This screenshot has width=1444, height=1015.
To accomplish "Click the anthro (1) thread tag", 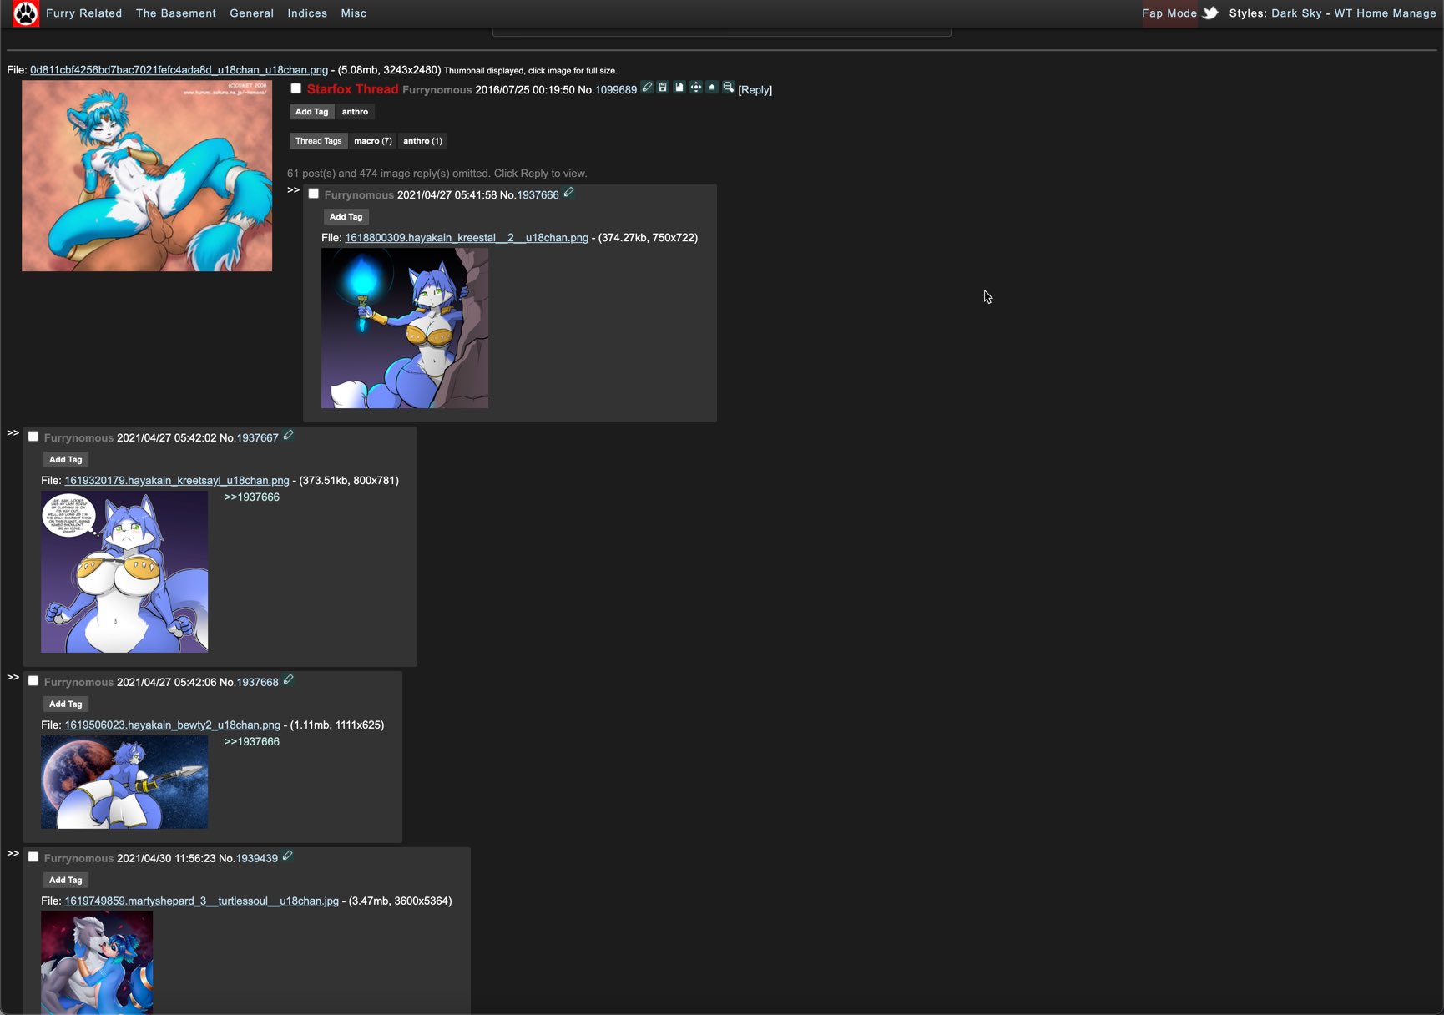I will [x=422, y=141].
